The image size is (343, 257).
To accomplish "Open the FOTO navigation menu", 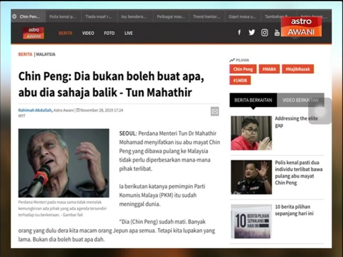I will 109,33.
